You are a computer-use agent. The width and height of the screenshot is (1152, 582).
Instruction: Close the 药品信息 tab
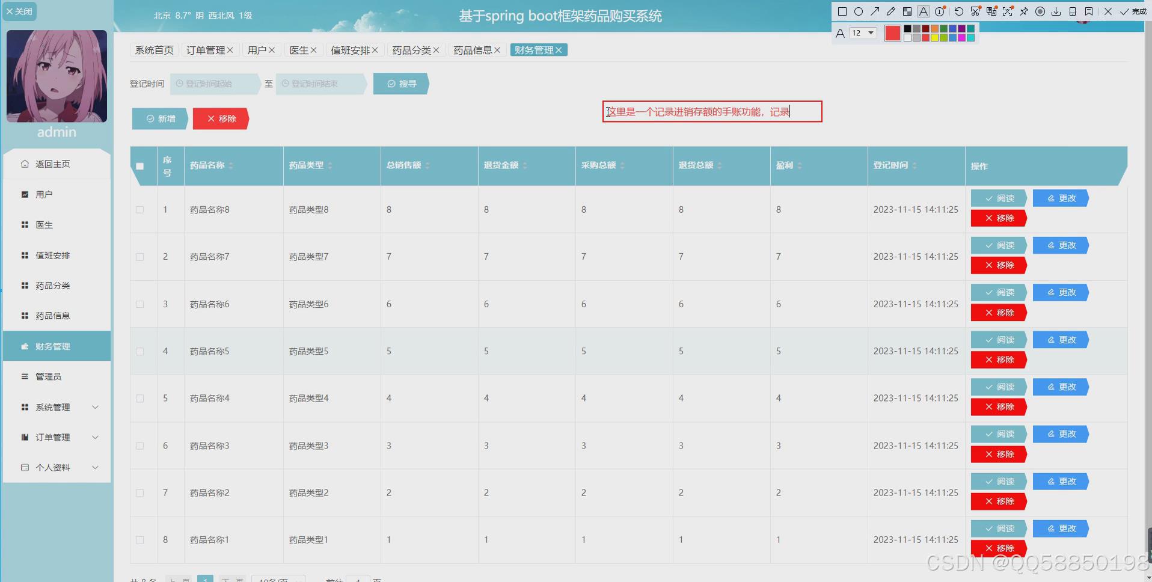497,50
